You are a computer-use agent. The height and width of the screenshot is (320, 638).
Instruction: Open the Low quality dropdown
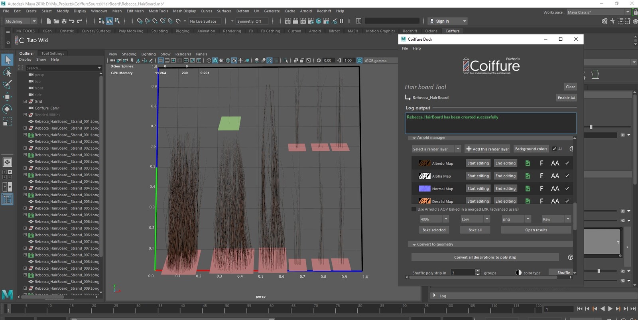pyautogui.click(x=475, y=219)
